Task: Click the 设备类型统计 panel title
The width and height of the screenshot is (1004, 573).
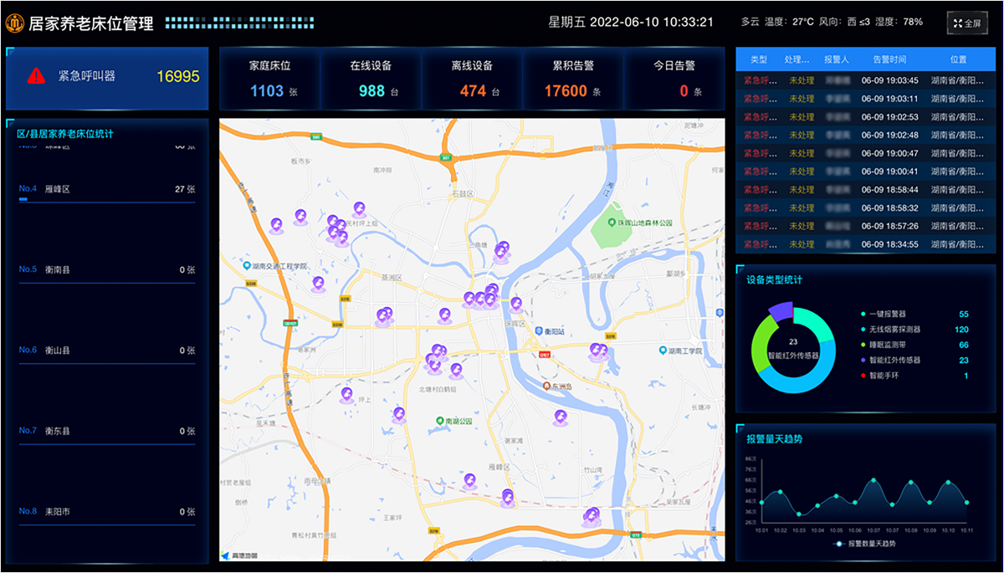Action: 775,280
